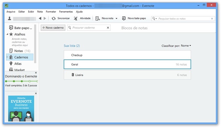The width and height of the screenshot is (221, 128).
Task: Click the Novo caderno button
Action: click(53, 28)
